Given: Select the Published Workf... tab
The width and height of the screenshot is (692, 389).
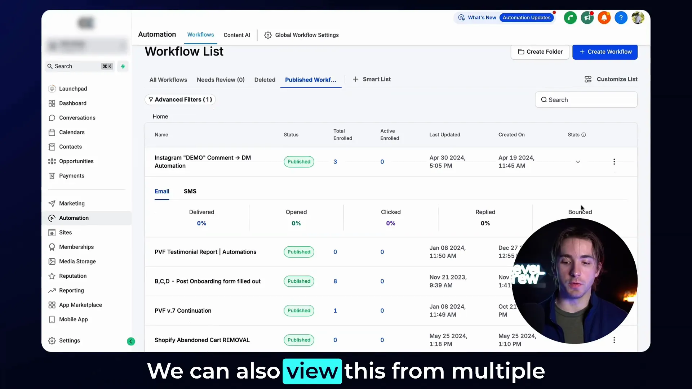Looking at the screenshot, I should coord(311,80).
